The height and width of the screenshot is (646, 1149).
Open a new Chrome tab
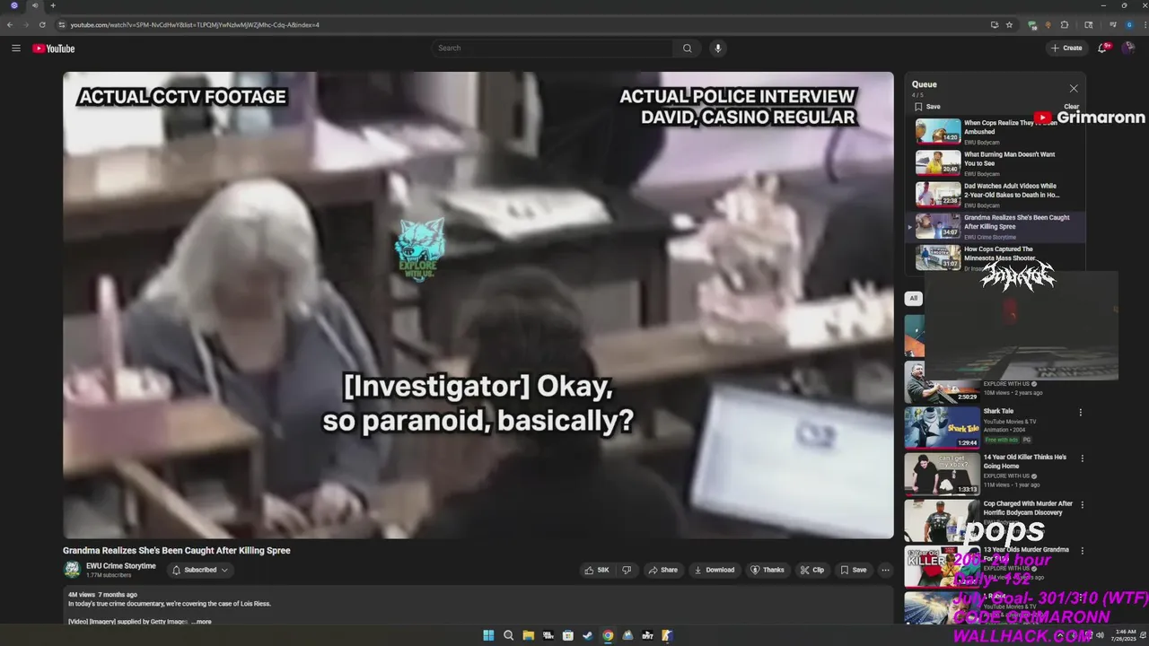click(53, 5)
